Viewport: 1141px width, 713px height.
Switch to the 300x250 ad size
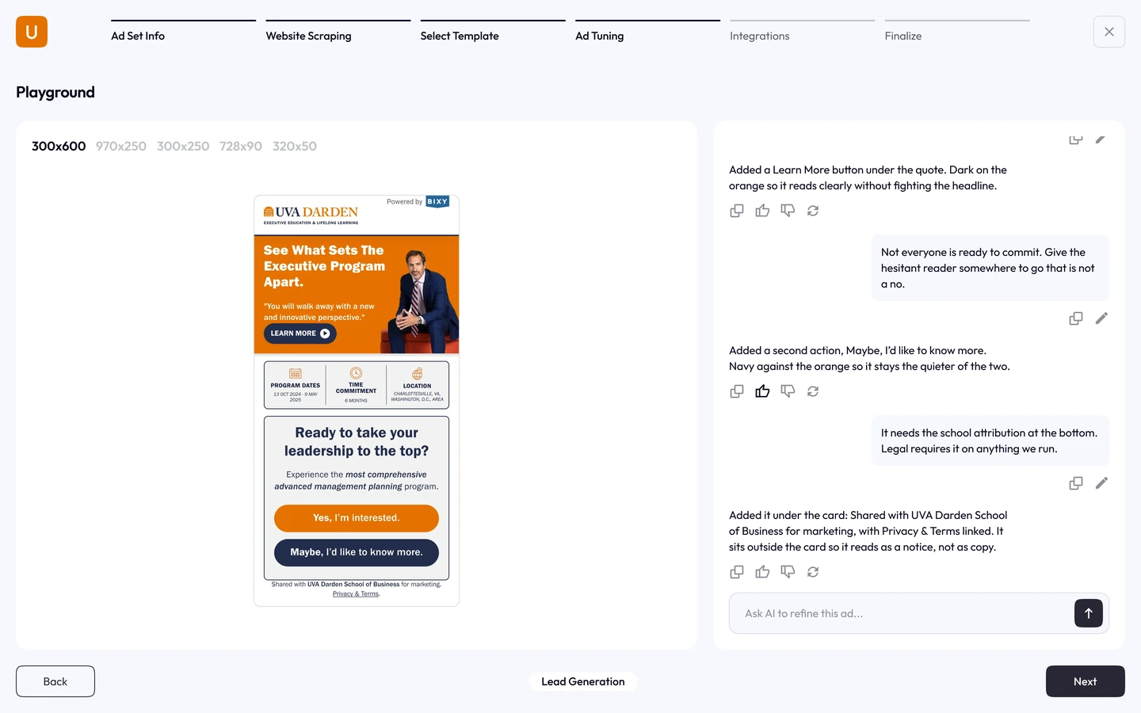[183, 147]
